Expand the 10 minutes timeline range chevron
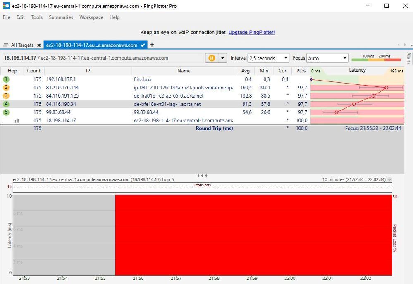413x284 pixels. [389, 179]
